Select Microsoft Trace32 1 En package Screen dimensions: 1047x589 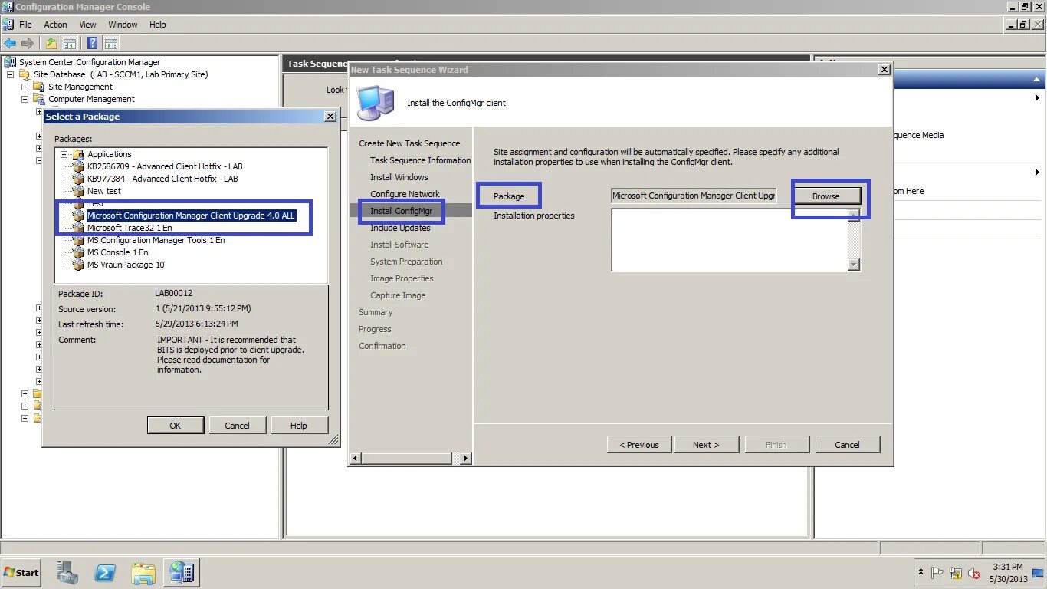(130, 228)
